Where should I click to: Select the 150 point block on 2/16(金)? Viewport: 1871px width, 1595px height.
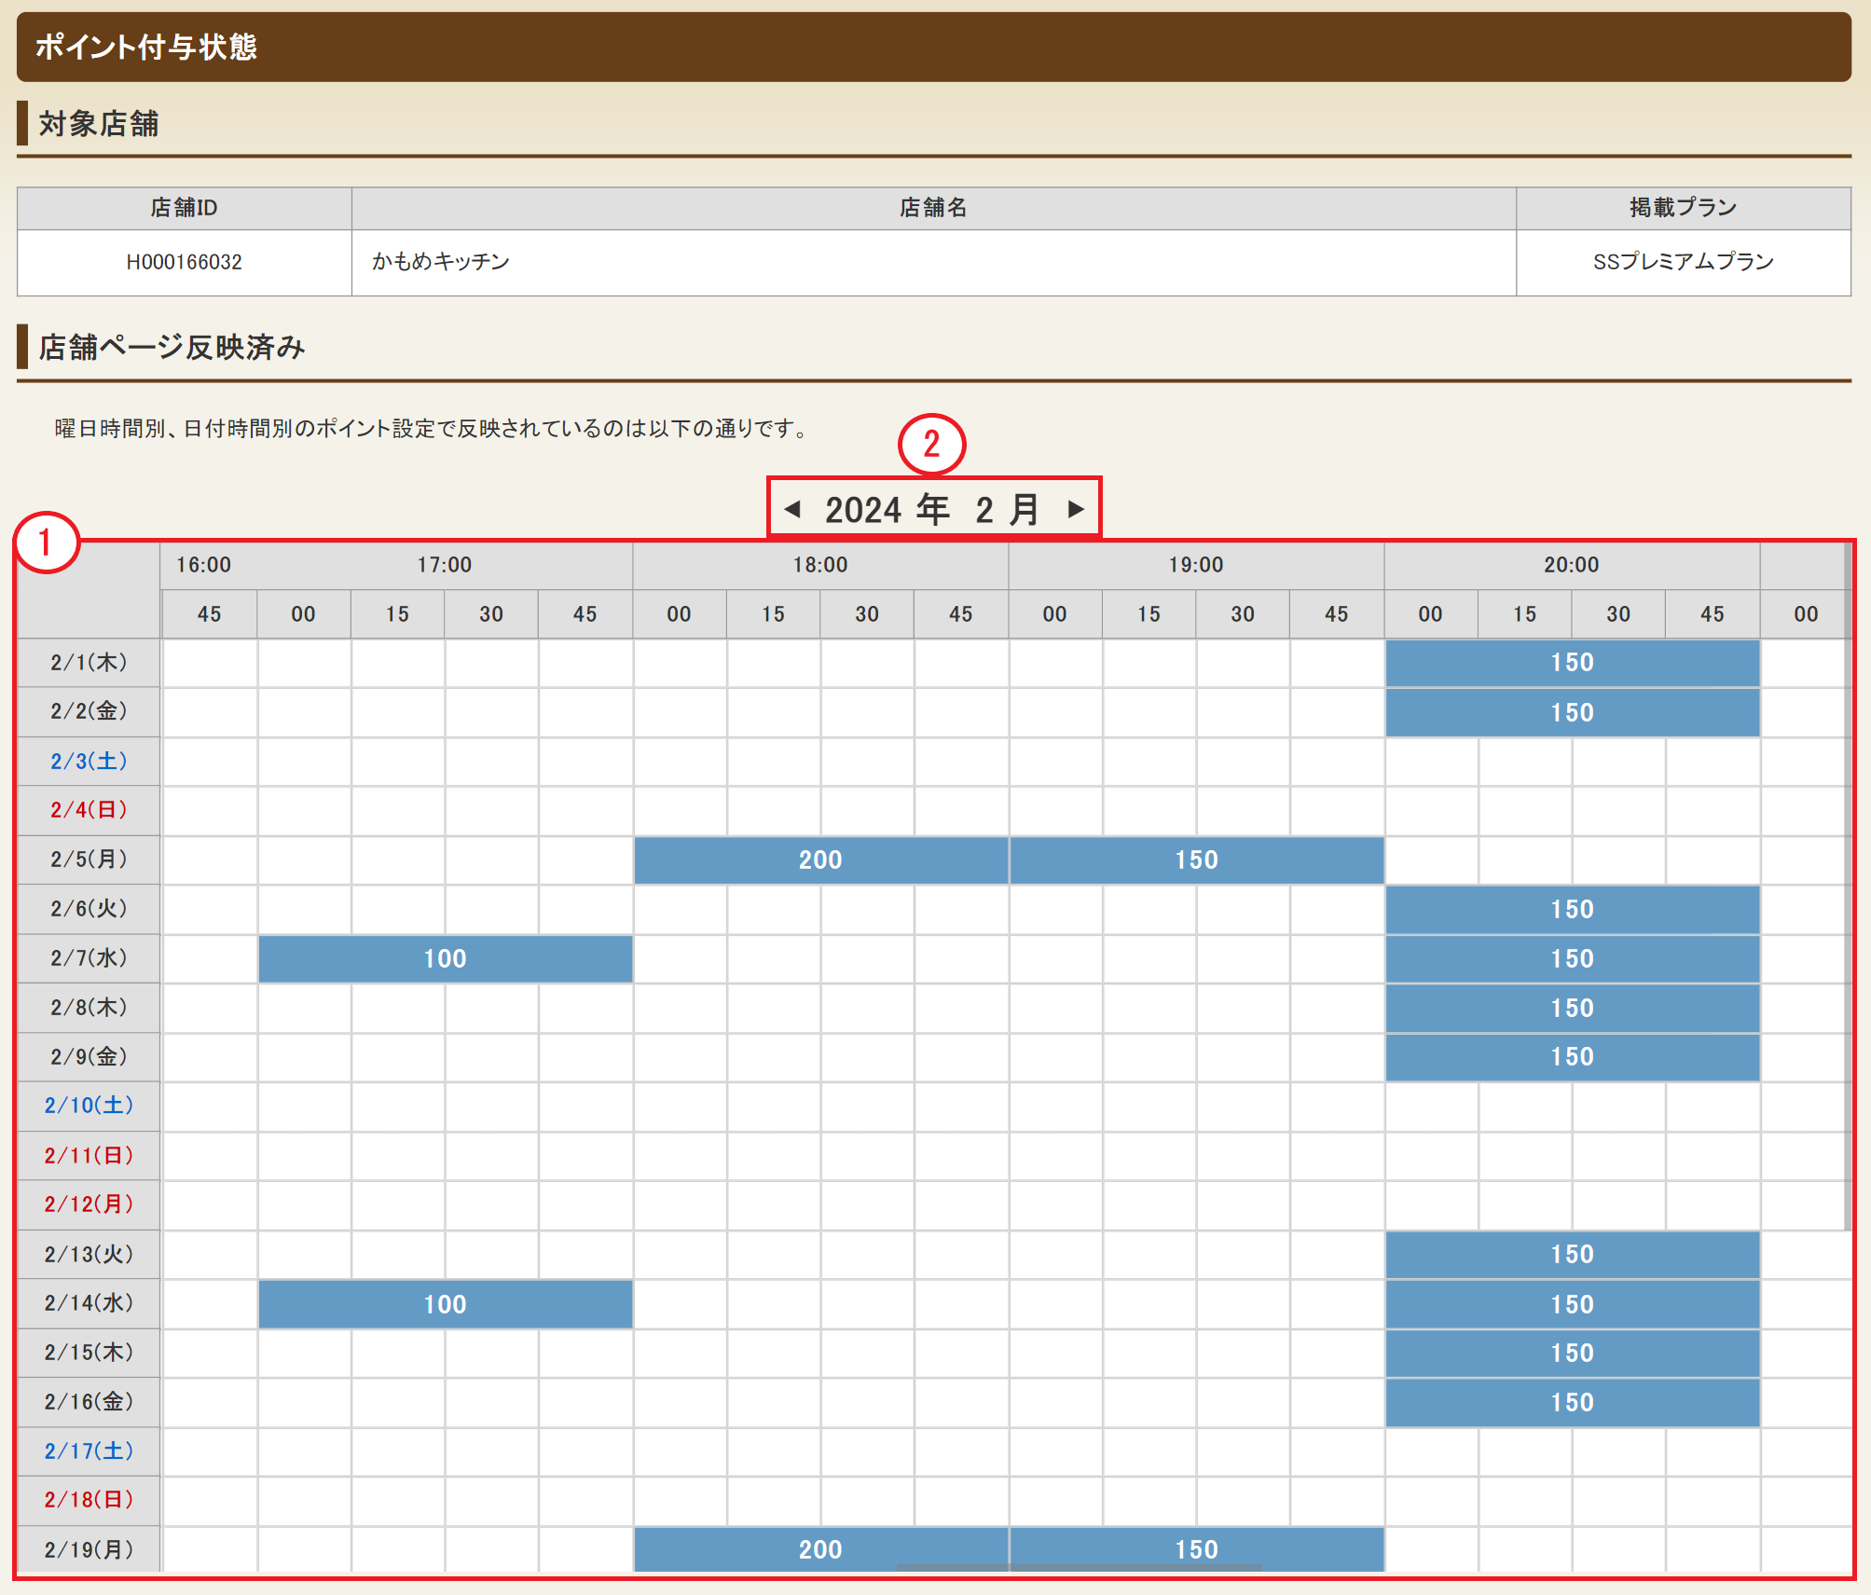[1572, 1402]
